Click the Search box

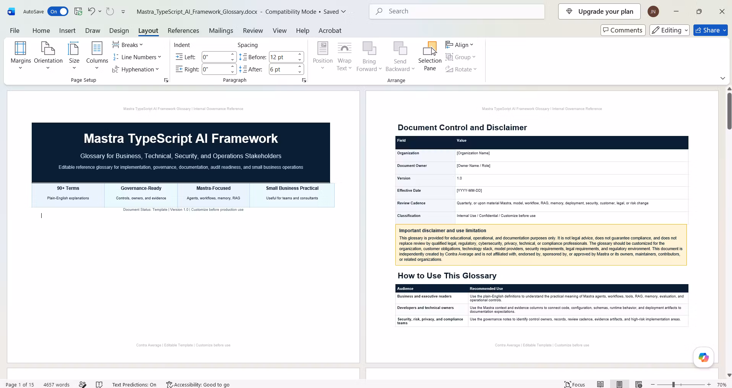coord(457,11)
